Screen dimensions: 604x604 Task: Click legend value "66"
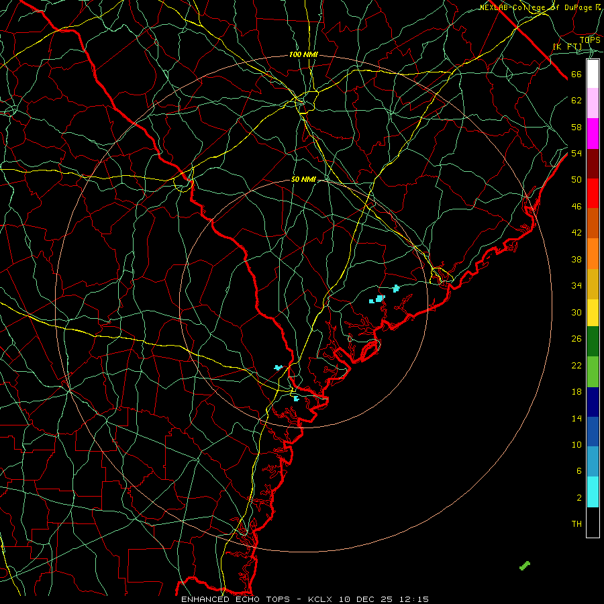point(576,74)
